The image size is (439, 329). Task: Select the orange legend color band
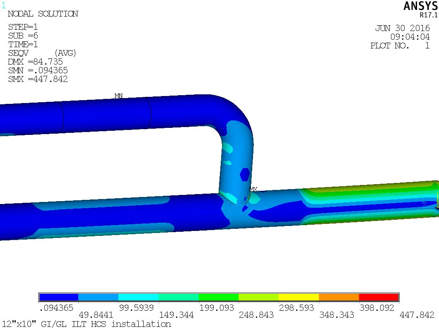click(338, 297)
